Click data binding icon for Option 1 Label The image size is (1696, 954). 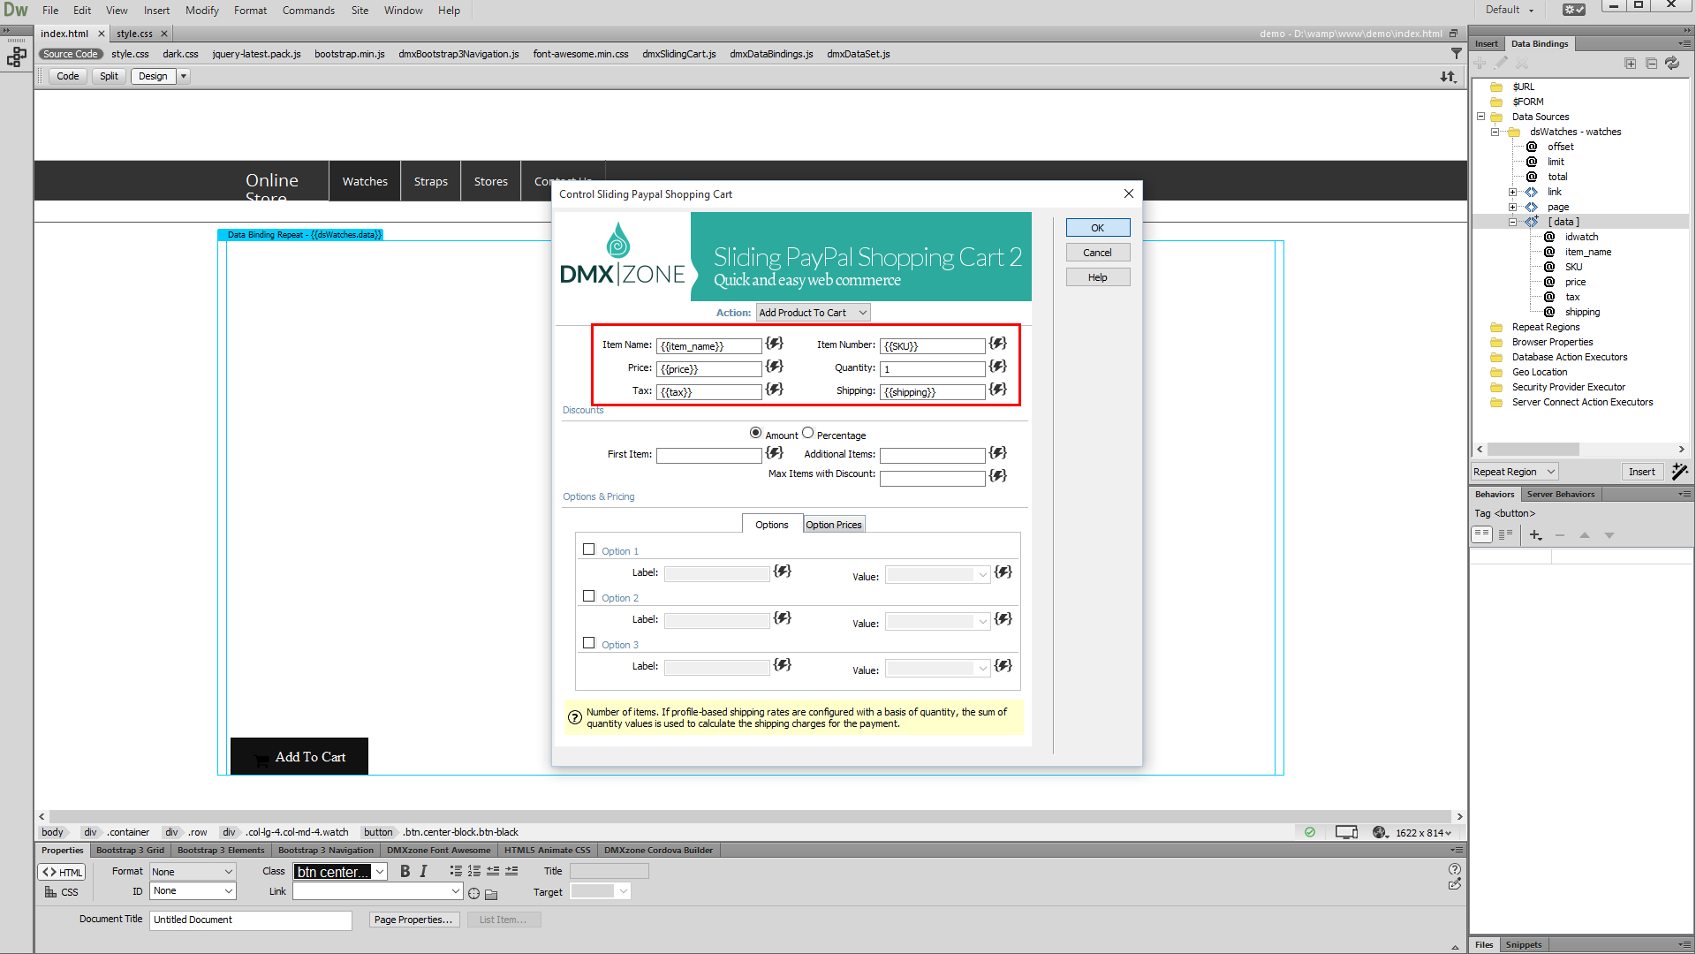point(783,572)
